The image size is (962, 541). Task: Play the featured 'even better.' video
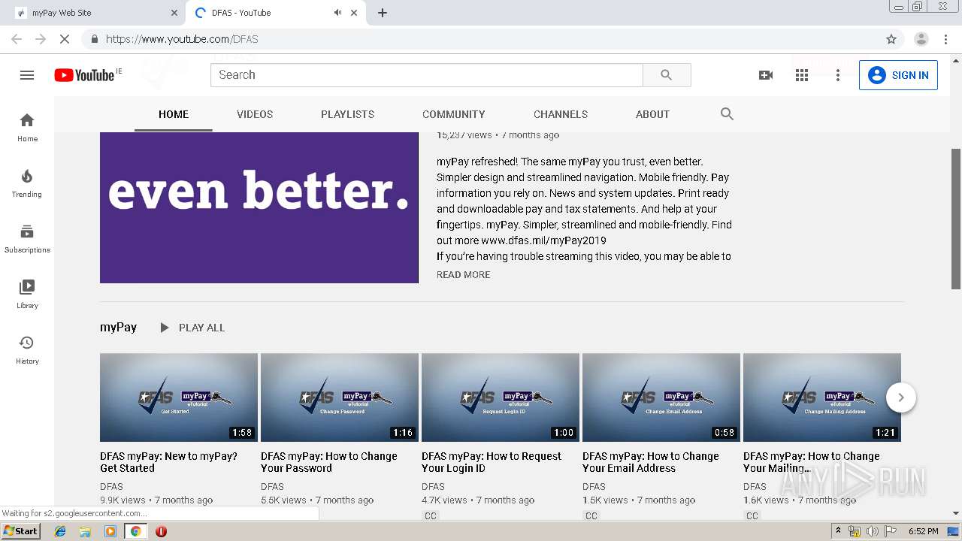pyautogui.click(x=259, y=207)
